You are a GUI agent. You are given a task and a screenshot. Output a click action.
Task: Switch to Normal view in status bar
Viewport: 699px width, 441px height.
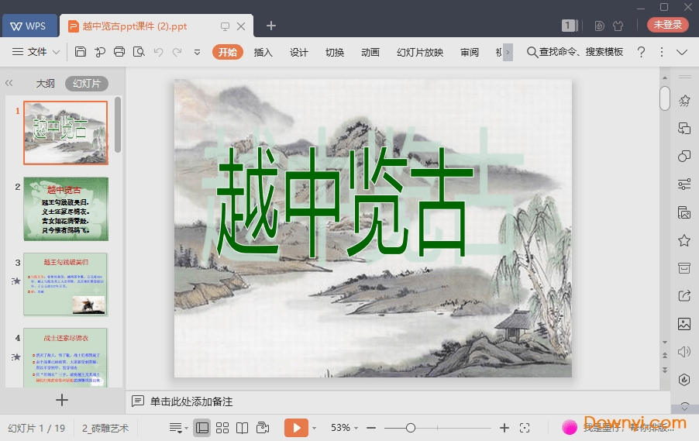click(x=202, y=428)
